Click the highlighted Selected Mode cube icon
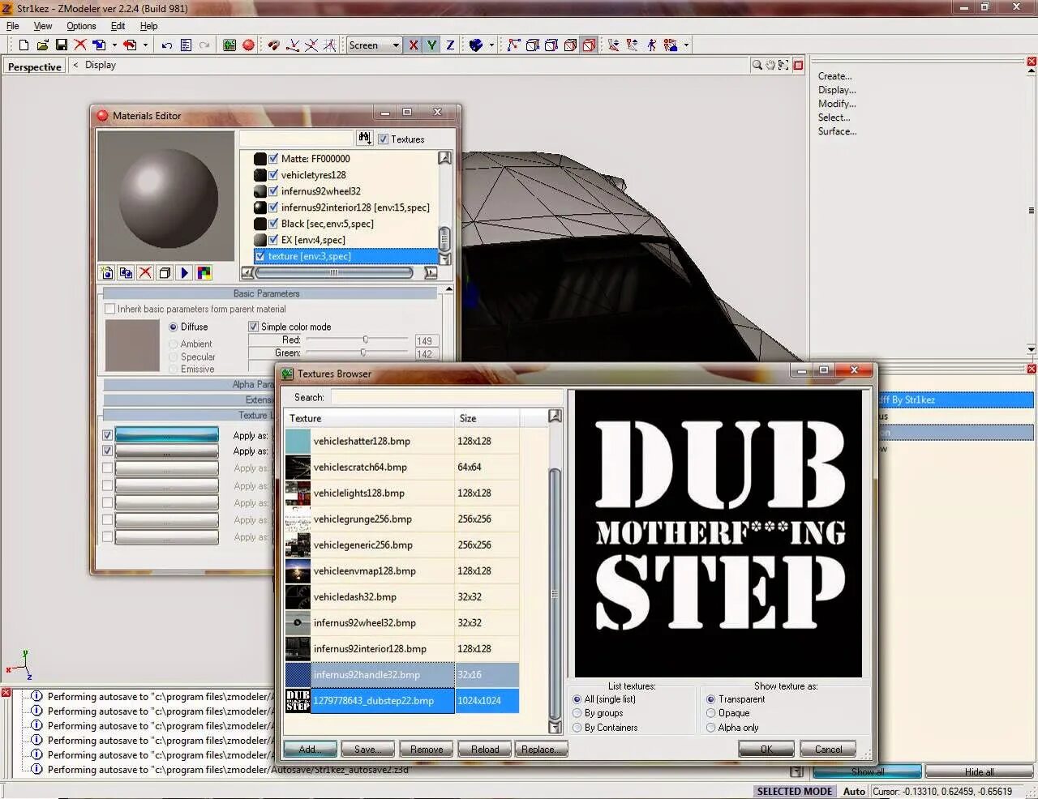 590,45
